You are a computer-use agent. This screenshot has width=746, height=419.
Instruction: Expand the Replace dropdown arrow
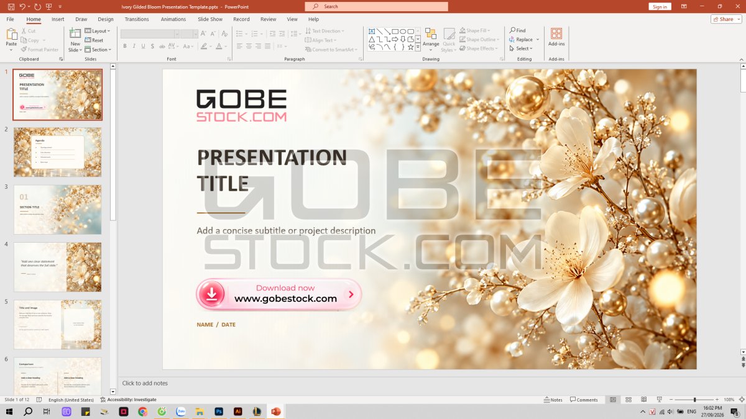pos(538,40)
